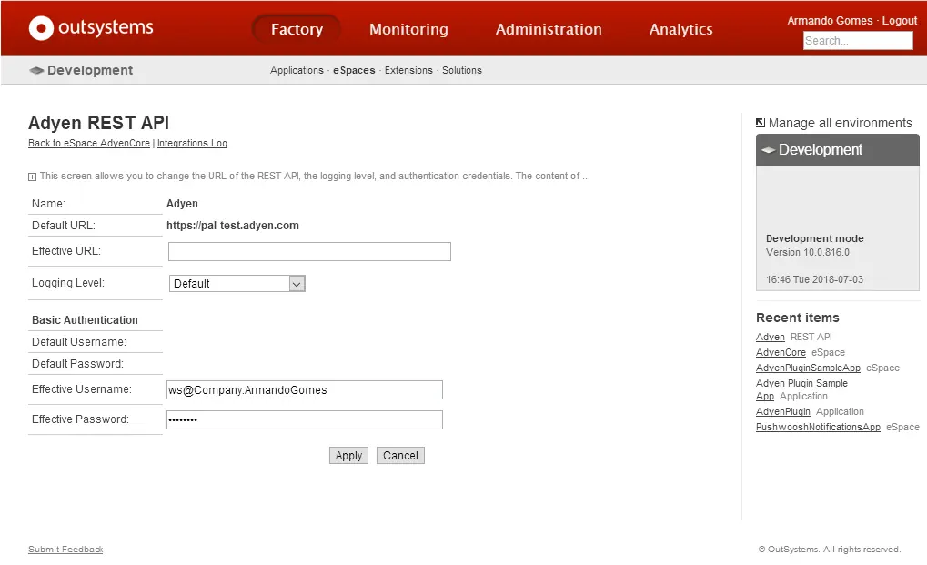Focus the Search box in header
This screenshot has height=565, width=927.
pos(858,41)
